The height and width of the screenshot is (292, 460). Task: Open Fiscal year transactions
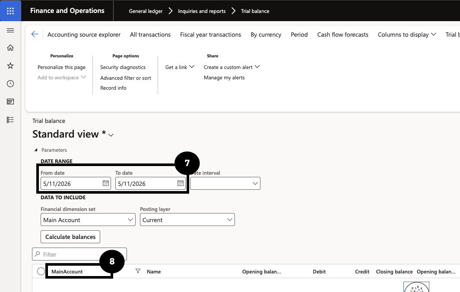(211, 35)
